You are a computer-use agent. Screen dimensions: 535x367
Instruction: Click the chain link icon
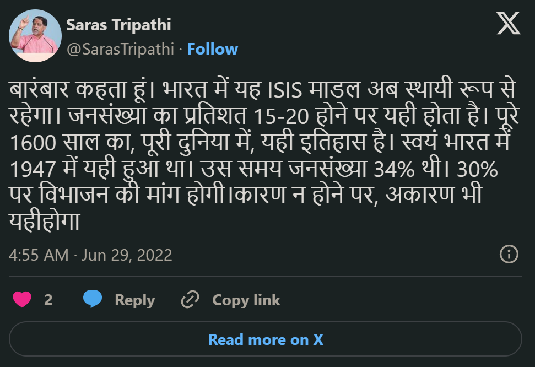pos(190,300)
